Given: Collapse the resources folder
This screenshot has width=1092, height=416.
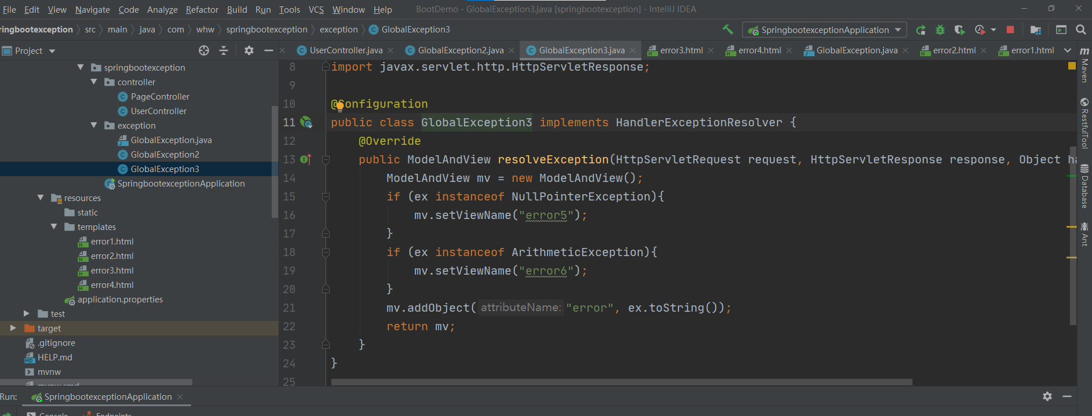Looking at the screenshot, I should (x=41, y=198).
